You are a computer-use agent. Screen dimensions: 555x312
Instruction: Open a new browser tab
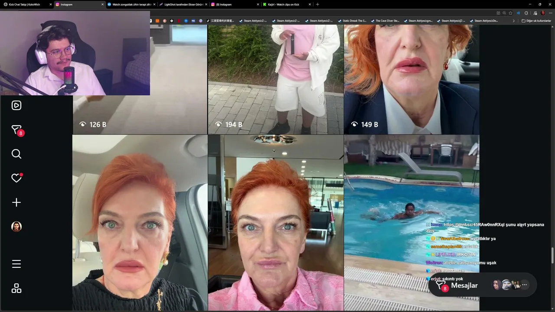tap(317, 4)
